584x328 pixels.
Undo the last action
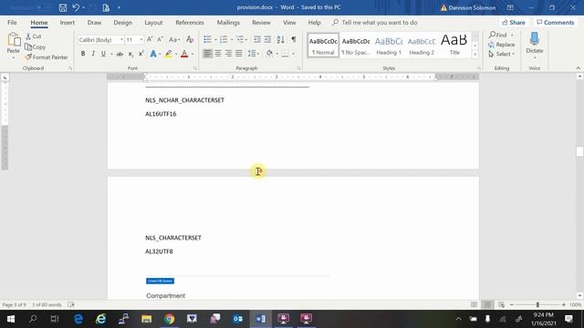(76, 7)
